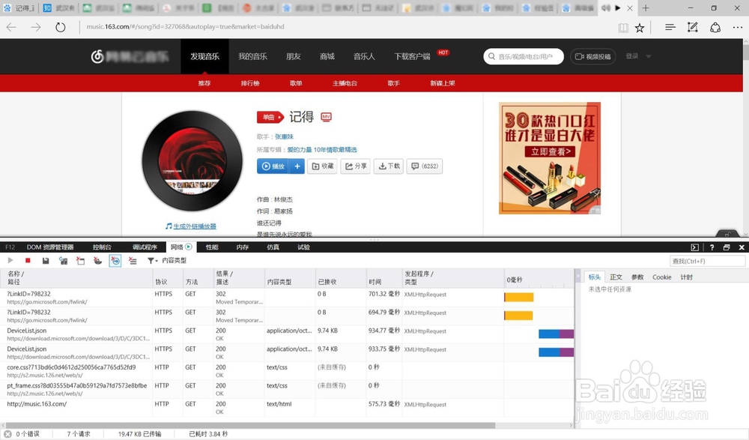The width and height of the screenshot is (749, 440).
Task: Open album link 爱的力量 10年情歌最精选
Action: point(322,150)
